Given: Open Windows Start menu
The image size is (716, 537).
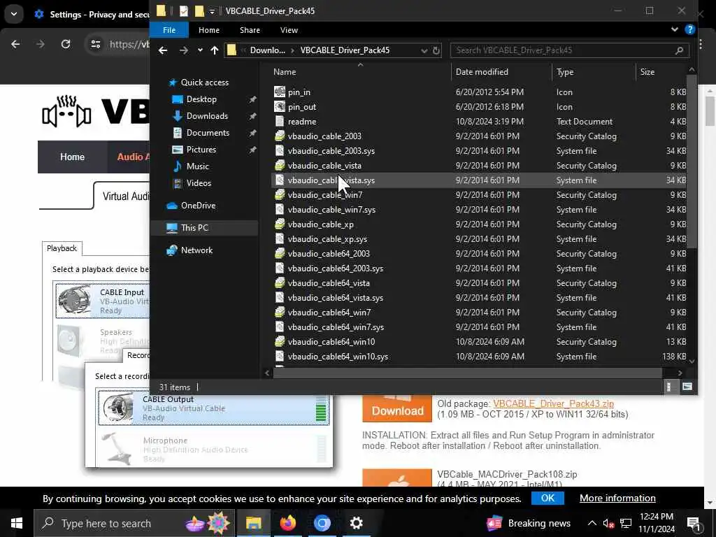Looking at the screenshot, I should (x=17, y=523).
